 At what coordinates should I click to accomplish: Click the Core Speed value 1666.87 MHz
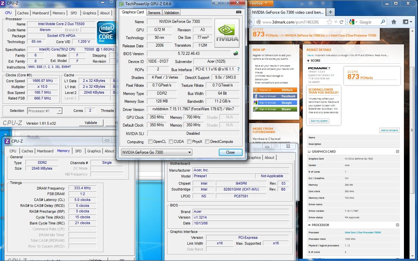[x=43, y=81]
